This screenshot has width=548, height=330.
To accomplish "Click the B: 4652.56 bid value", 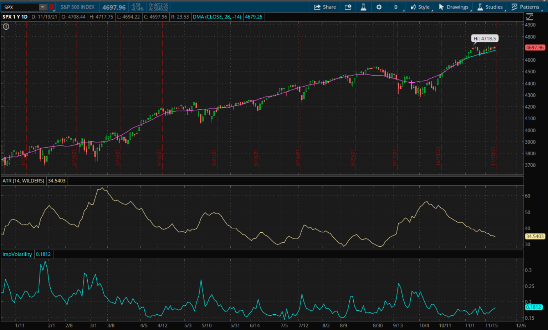I will coord(159,5).
